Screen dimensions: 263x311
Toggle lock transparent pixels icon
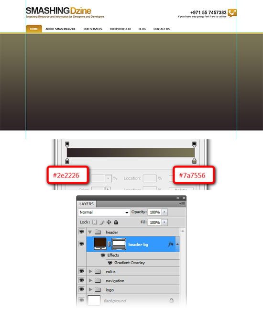click(95, 222)
